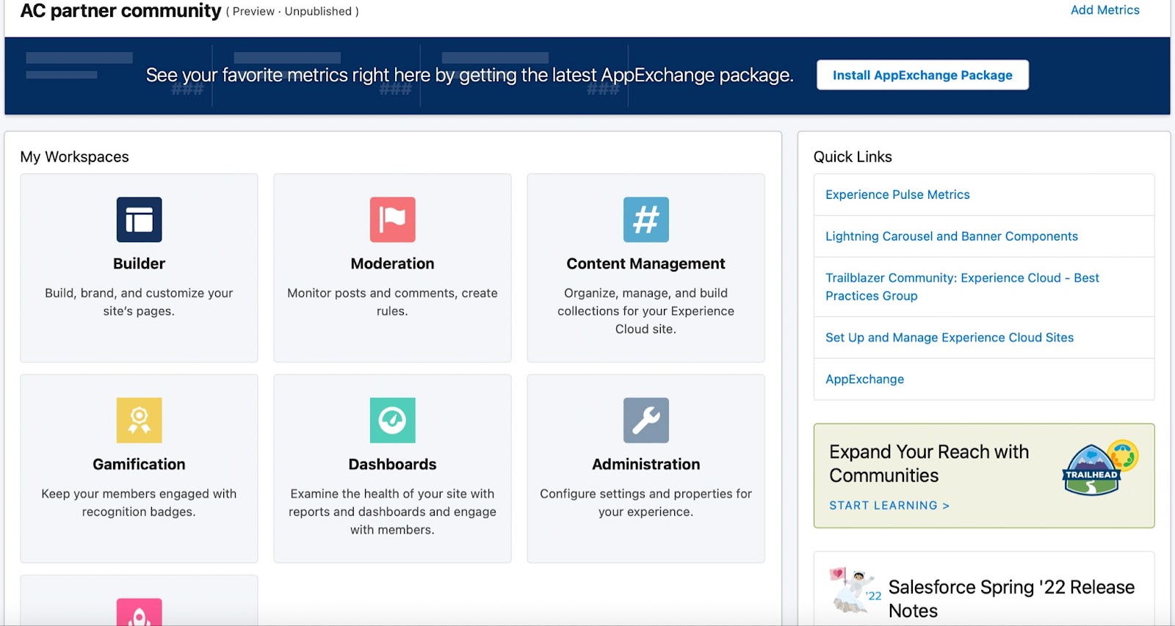
Task: Click the Builder tile title
Action: click(139, 263)
